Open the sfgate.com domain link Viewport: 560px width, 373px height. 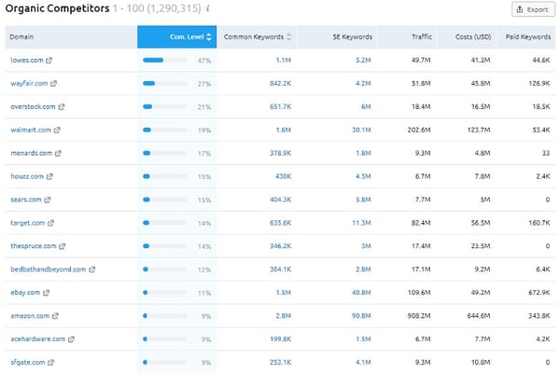[x=27, y=362]
